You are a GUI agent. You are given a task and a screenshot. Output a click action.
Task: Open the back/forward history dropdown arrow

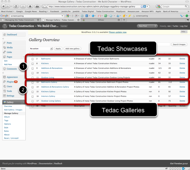coord(11,6)
